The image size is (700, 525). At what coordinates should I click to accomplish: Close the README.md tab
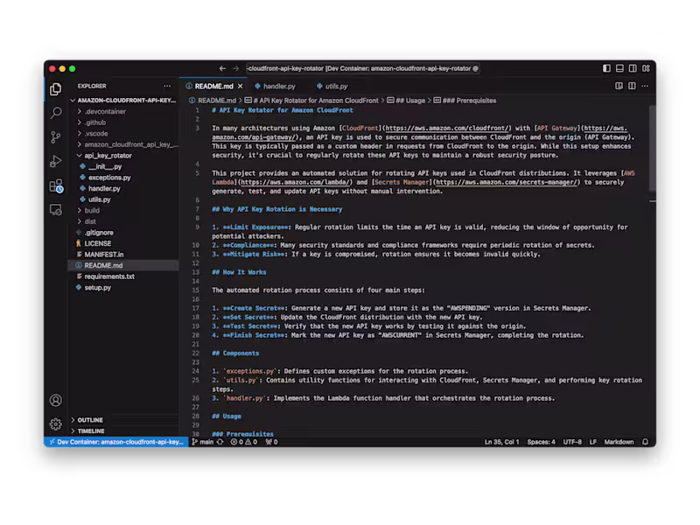240,86
